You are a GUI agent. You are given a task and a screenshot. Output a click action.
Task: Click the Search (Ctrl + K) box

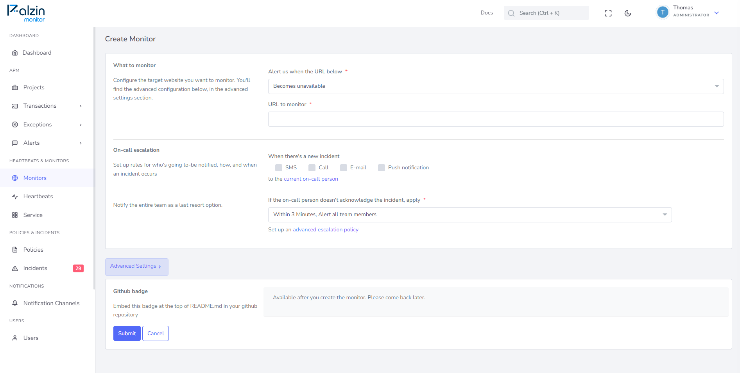[x=546, y=13]
